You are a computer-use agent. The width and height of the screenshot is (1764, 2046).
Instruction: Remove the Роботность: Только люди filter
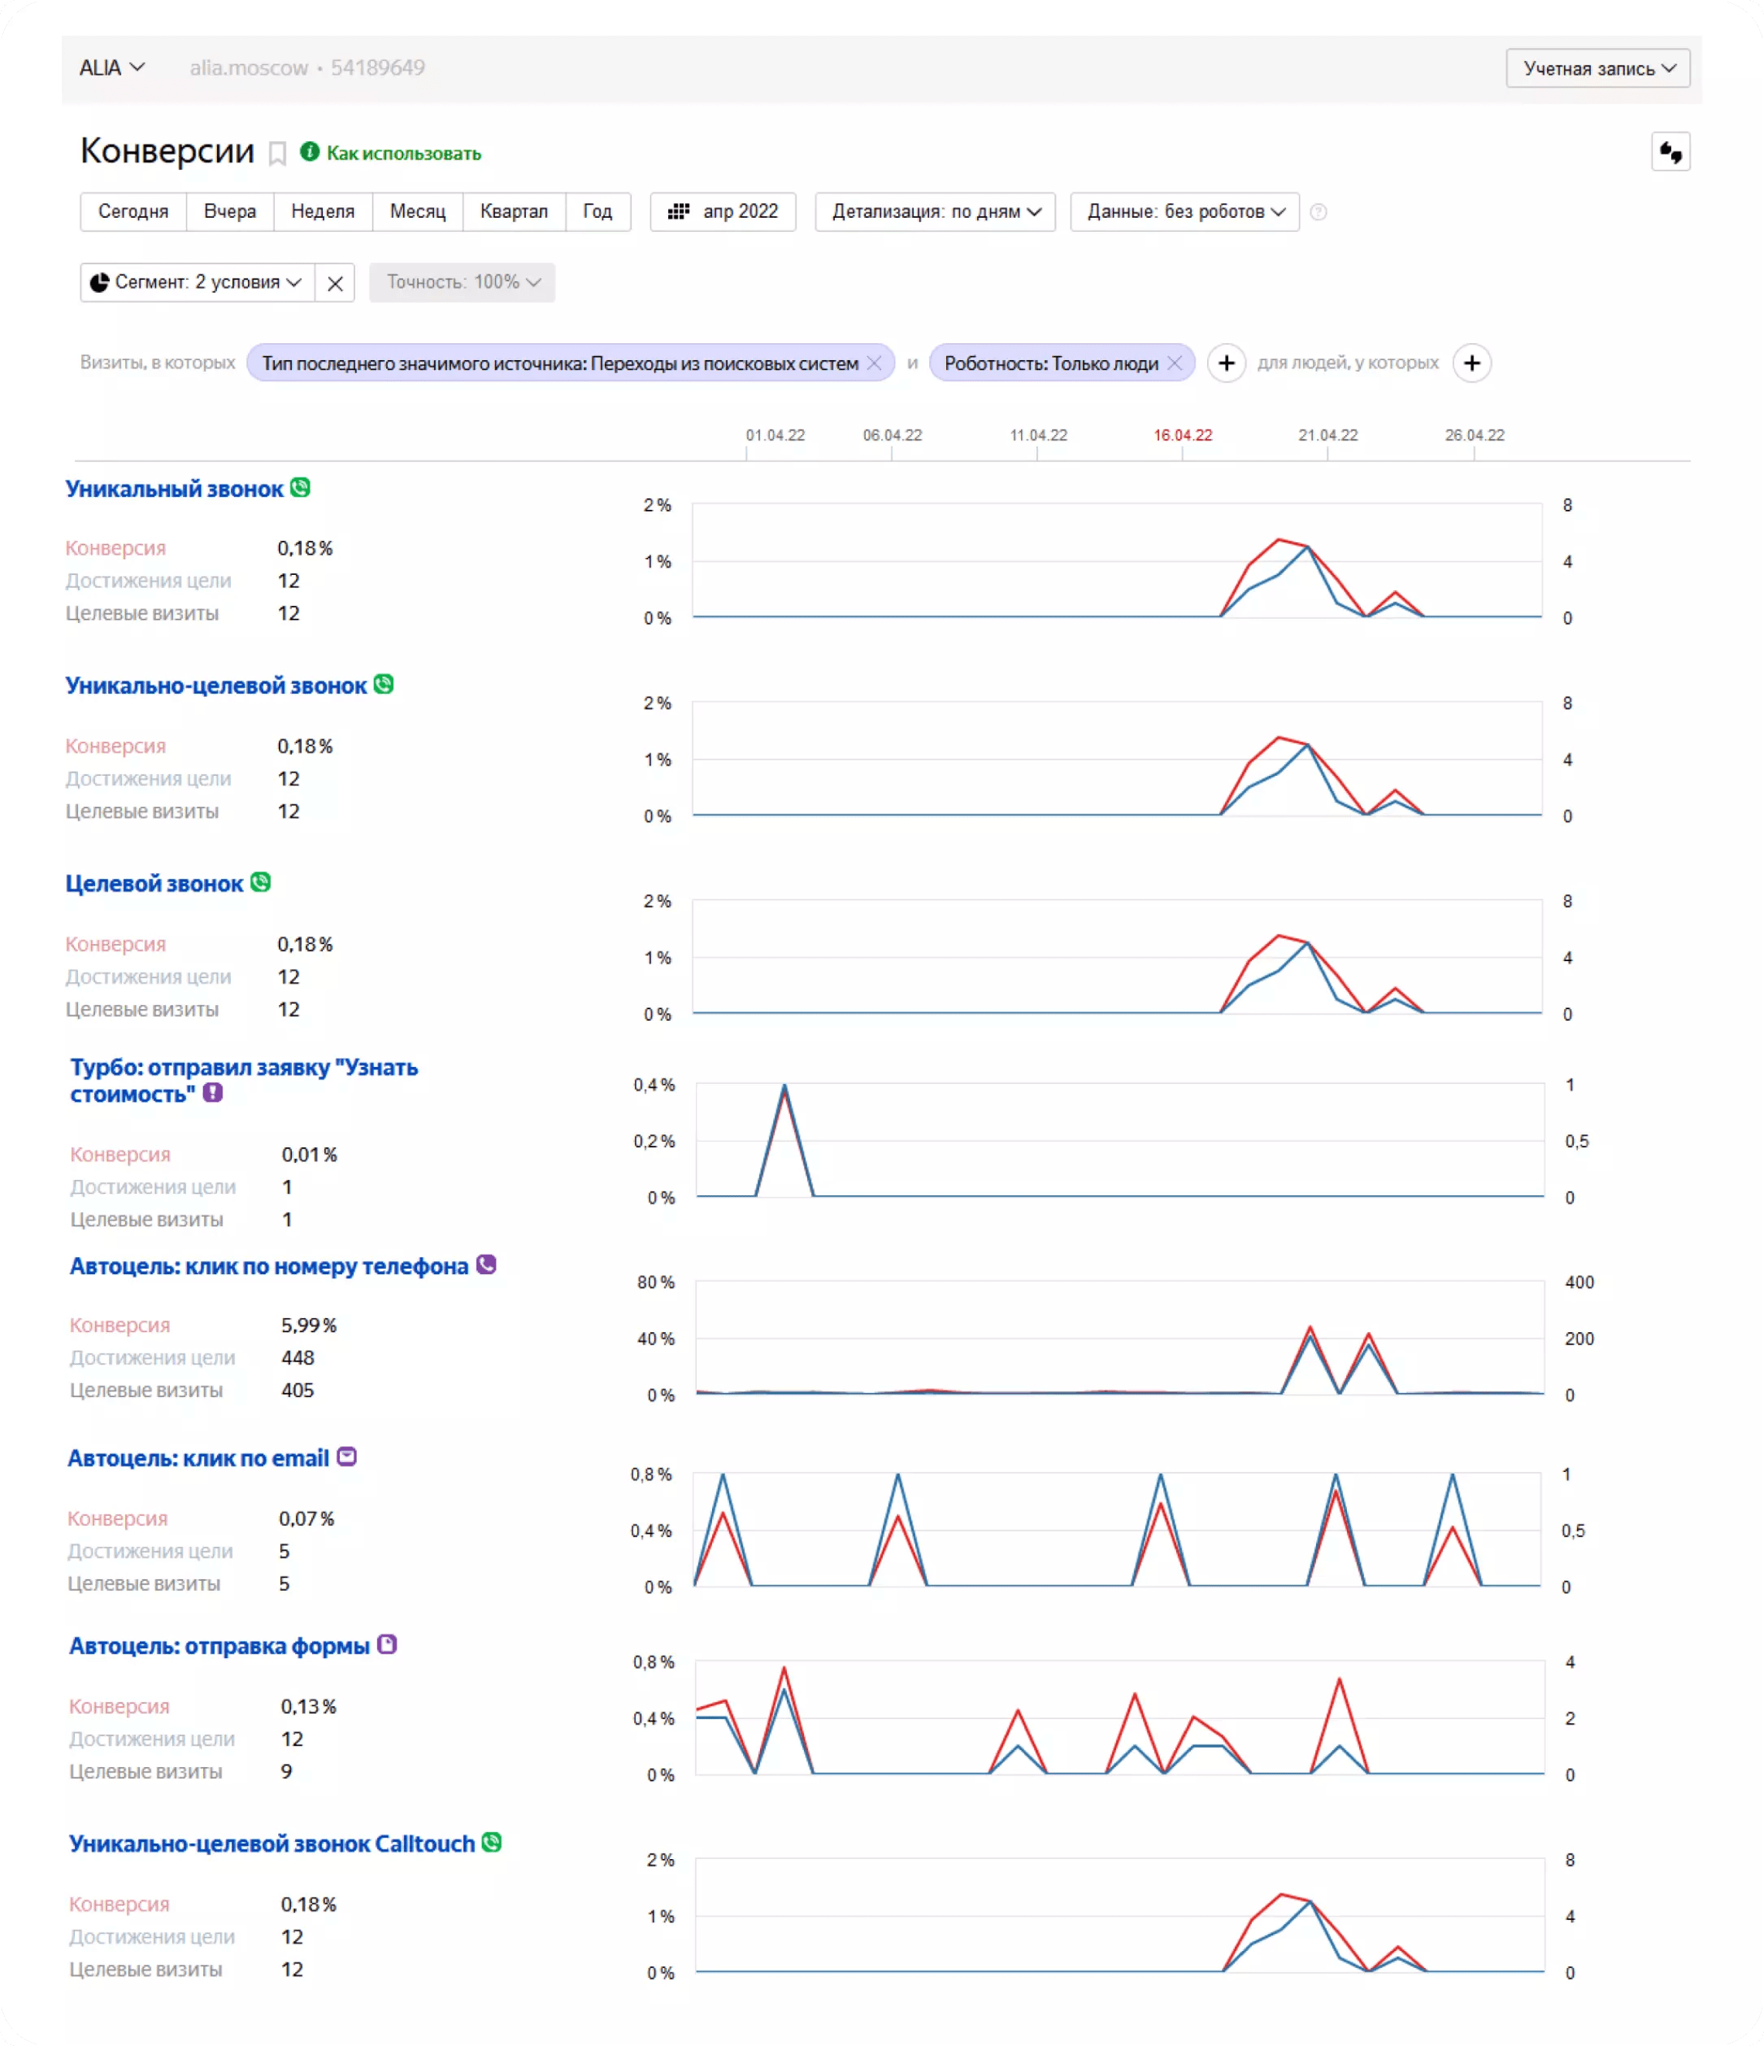pos(1175,363)
